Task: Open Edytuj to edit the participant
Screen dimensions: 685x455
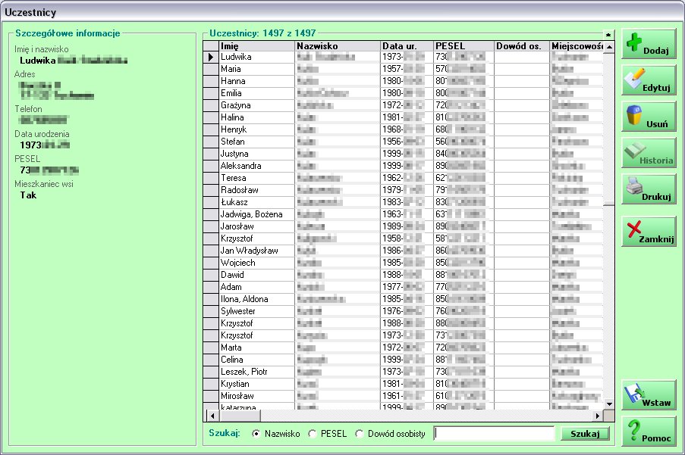Action: 649,81
